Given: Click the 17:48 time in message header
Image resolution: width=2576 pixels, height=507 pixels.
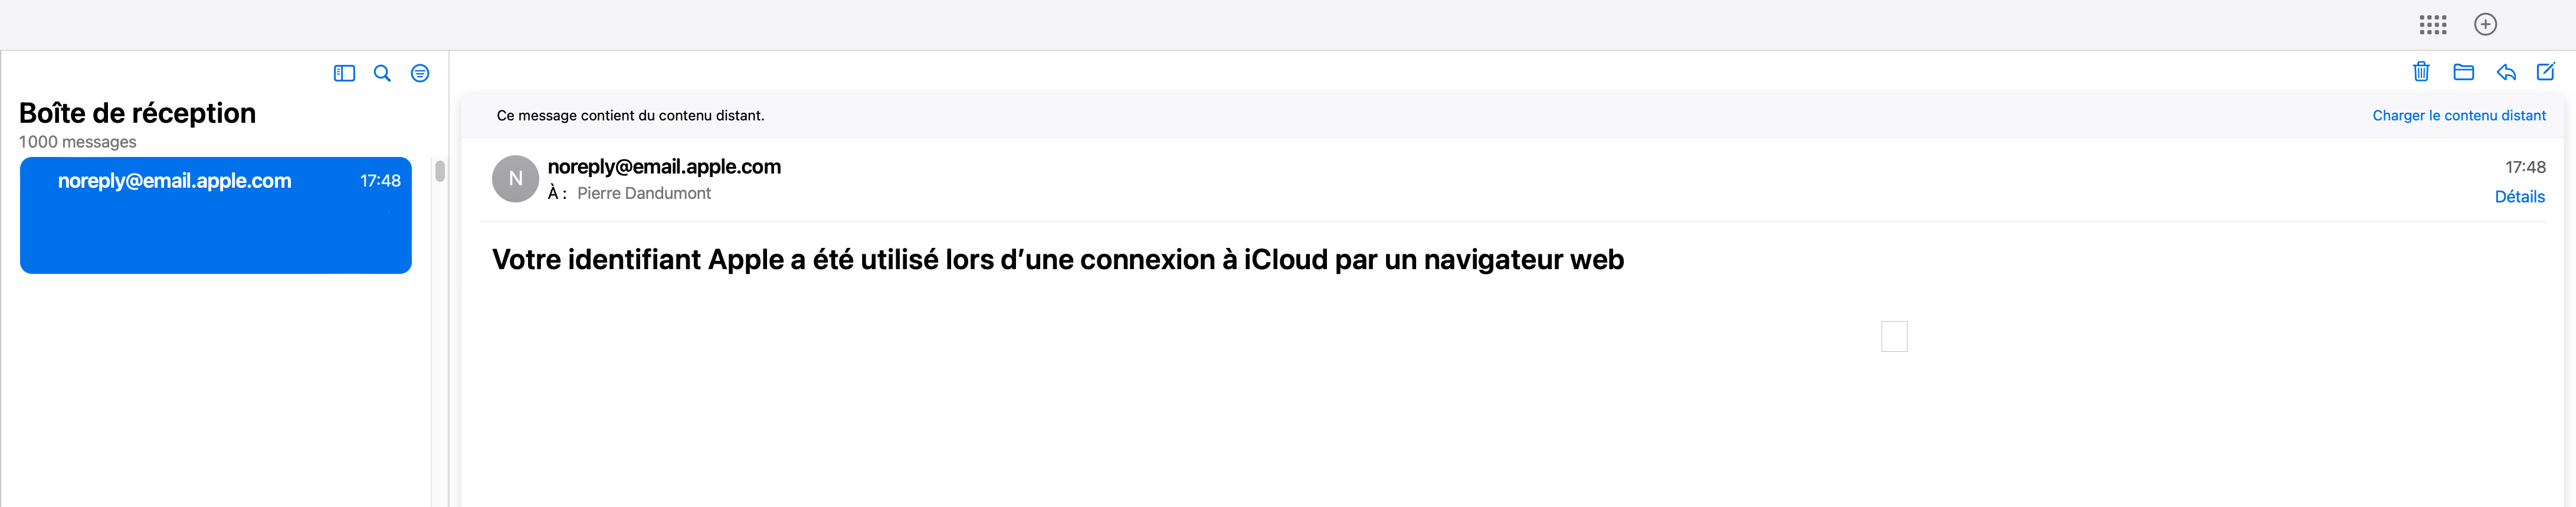Looking at the screenshot, I should [x=2525, y=167].
